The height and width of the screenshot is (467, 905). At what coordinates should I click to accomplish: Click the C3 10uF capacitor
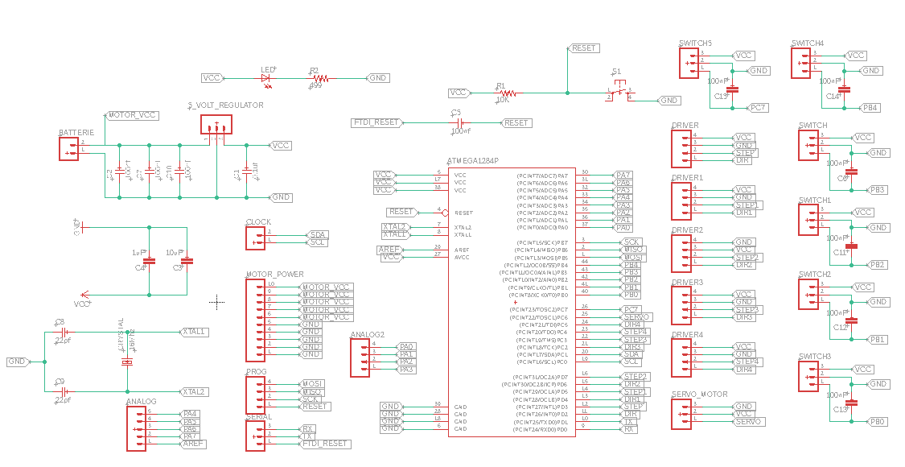pos(187,261)
